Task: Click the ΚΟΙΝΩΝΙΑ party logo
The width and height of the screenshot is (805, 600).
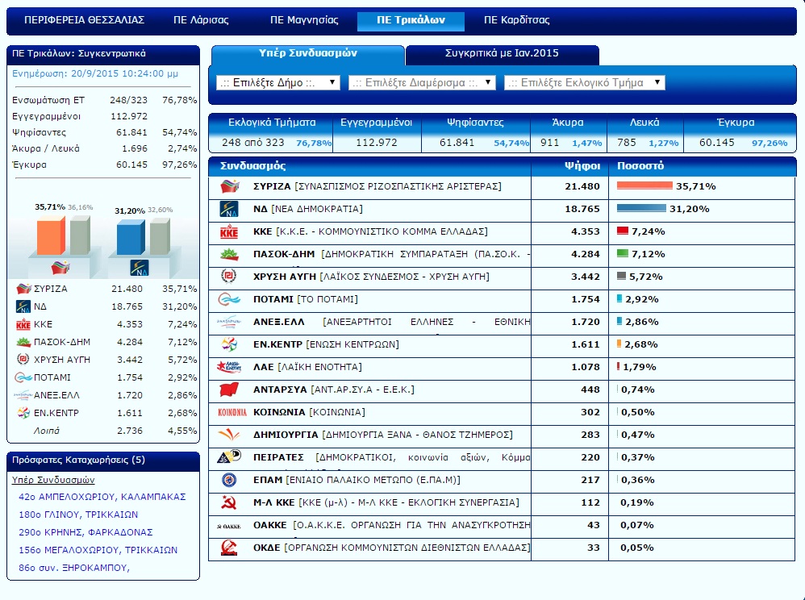Action: tap(232, 412)
